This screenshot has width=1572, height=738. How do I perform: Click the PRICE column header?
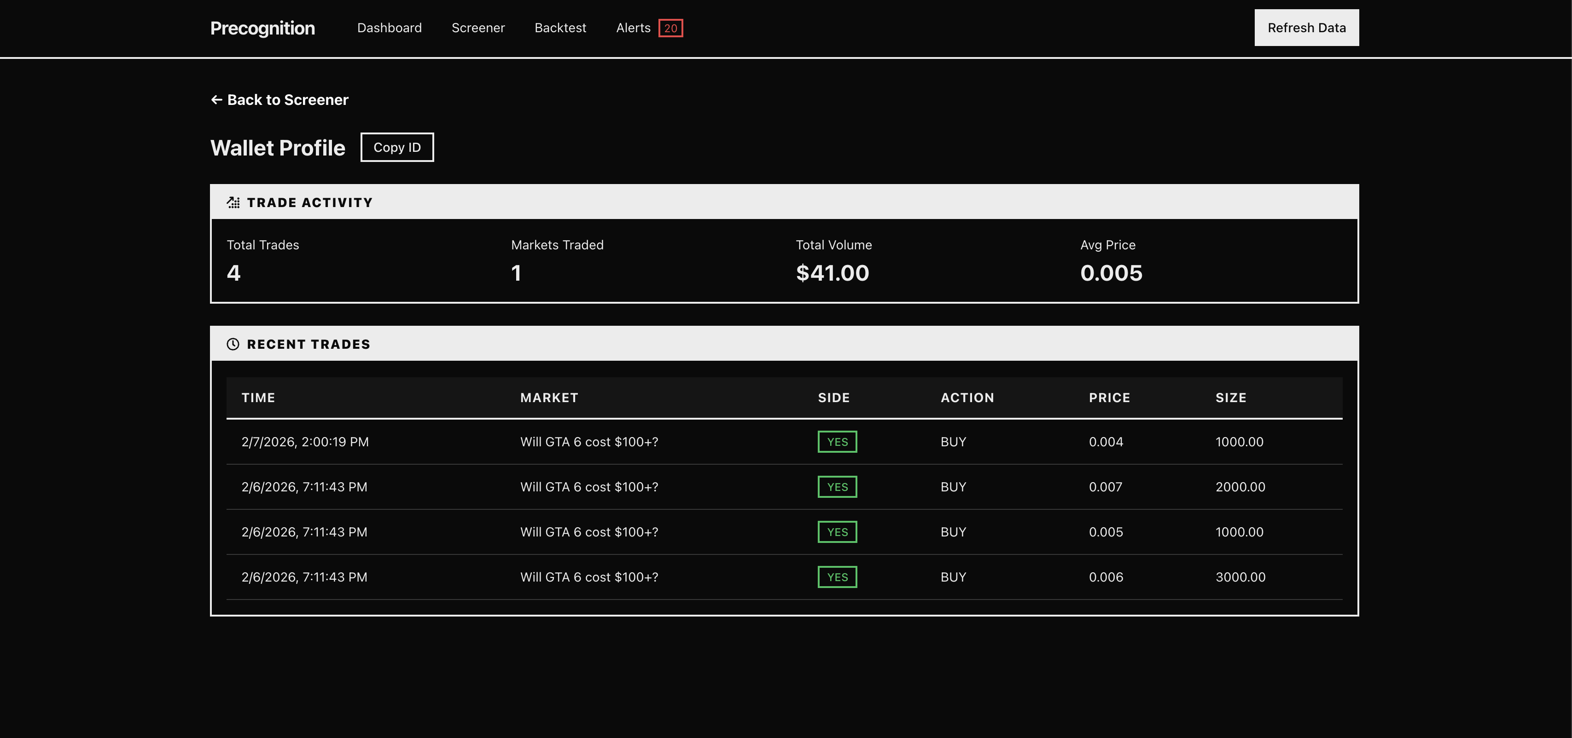tap(1109, 398)
